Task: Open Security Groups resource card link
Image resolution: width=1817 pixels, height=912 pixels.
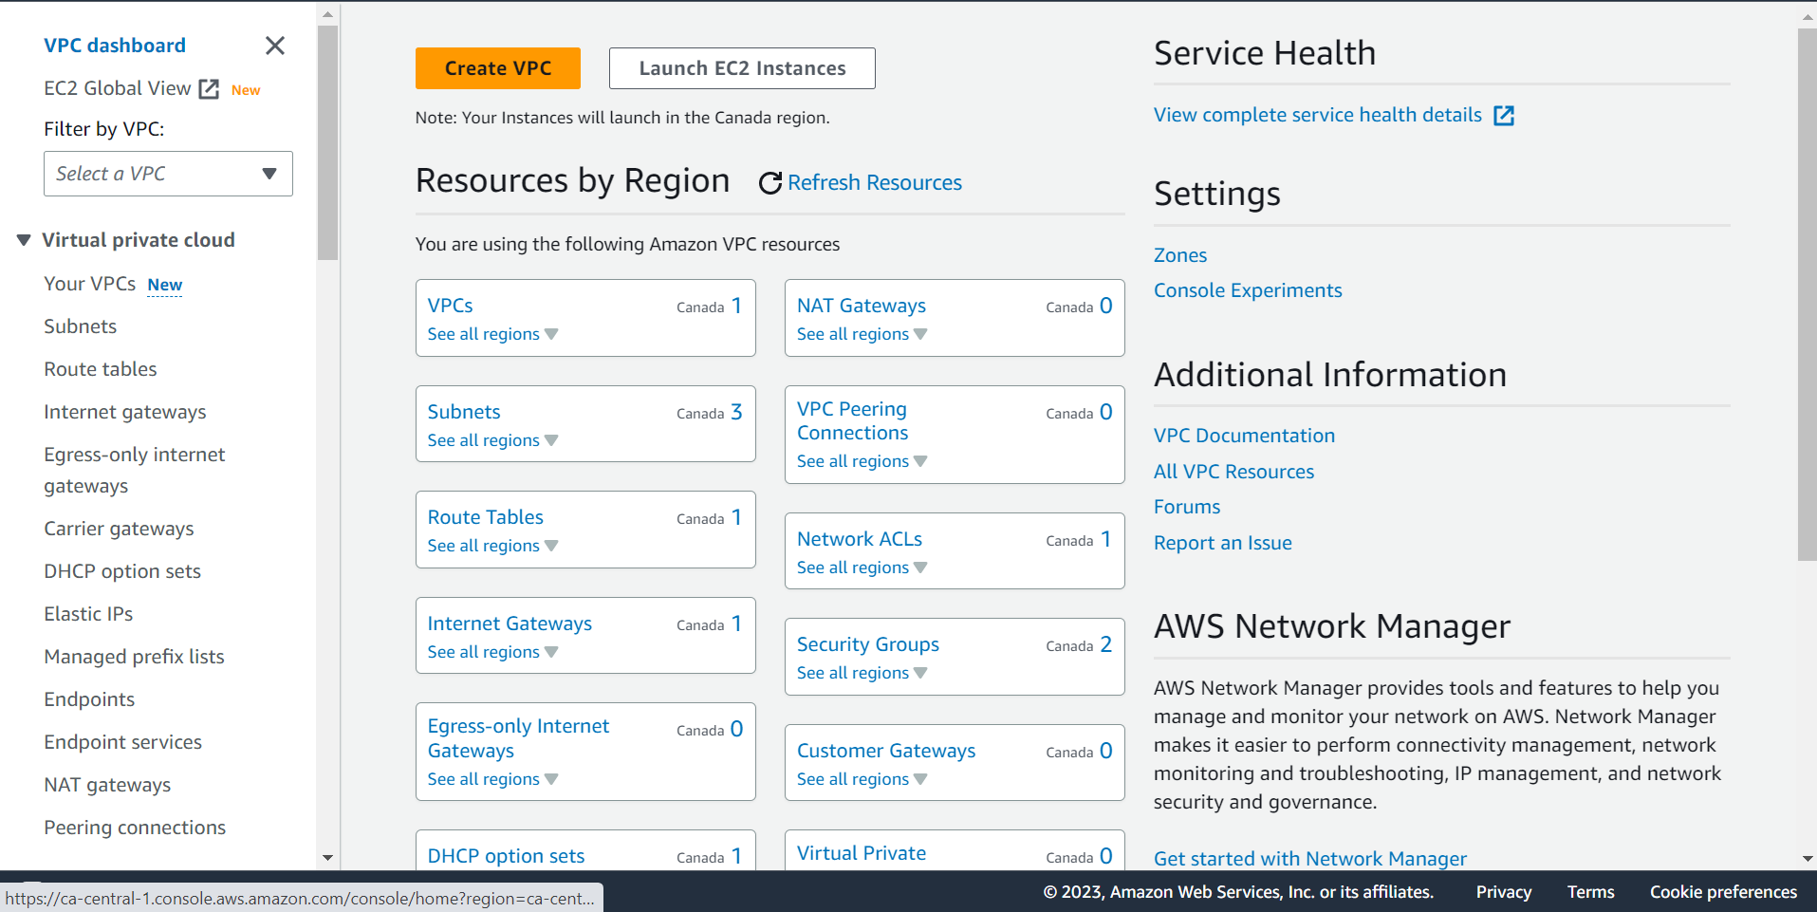Action: [x=868, y=644]
